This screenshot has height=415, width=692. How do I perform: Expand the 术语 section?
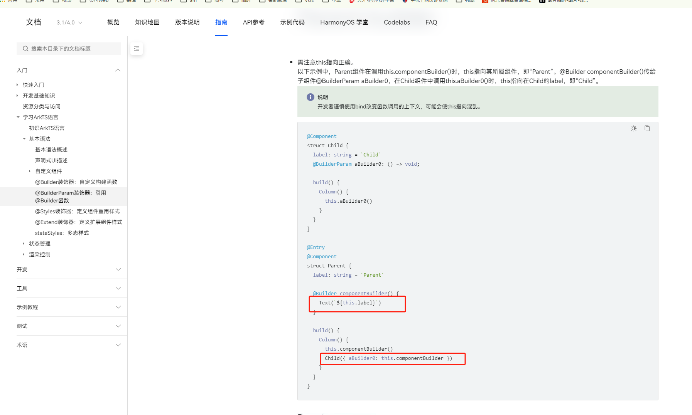click(118, 345)
